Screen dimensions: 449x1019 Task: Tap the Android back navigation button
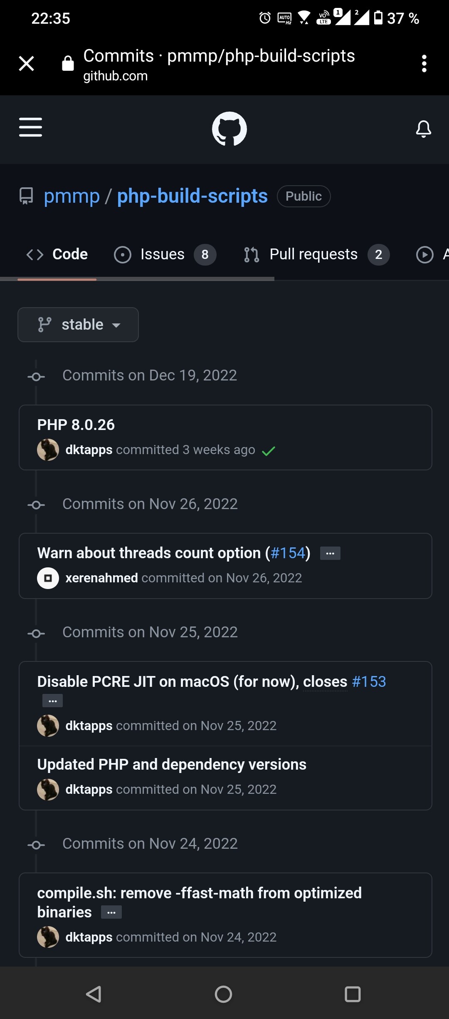click(x=94, y=994)
